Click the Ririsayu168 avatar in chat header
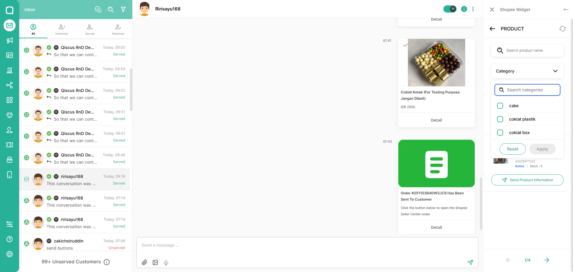The height and width of the screenshot is (272, 573). (x=145, y=9)
